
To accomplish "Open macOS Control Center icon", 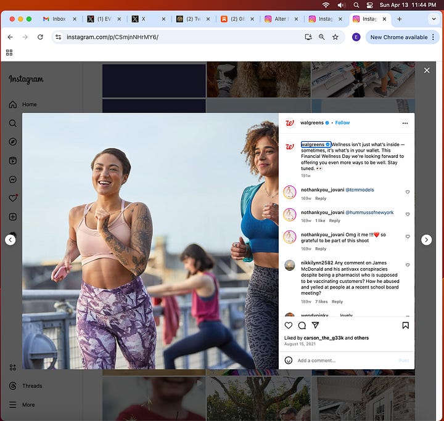I will coord(369,5).
